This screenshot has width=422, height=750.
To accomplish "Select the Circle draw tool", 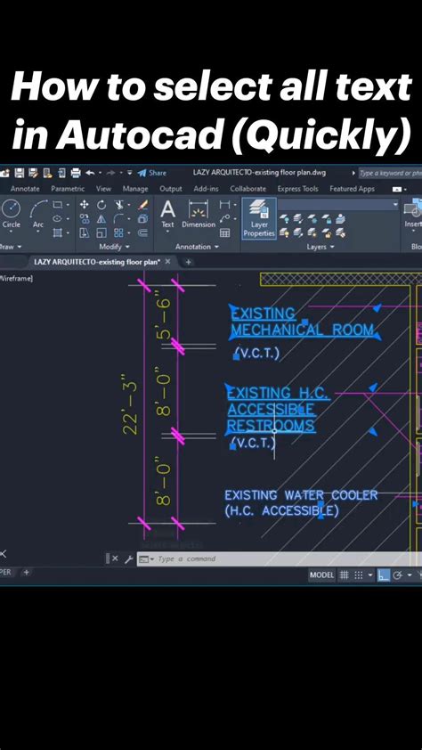I will (11, 214).
